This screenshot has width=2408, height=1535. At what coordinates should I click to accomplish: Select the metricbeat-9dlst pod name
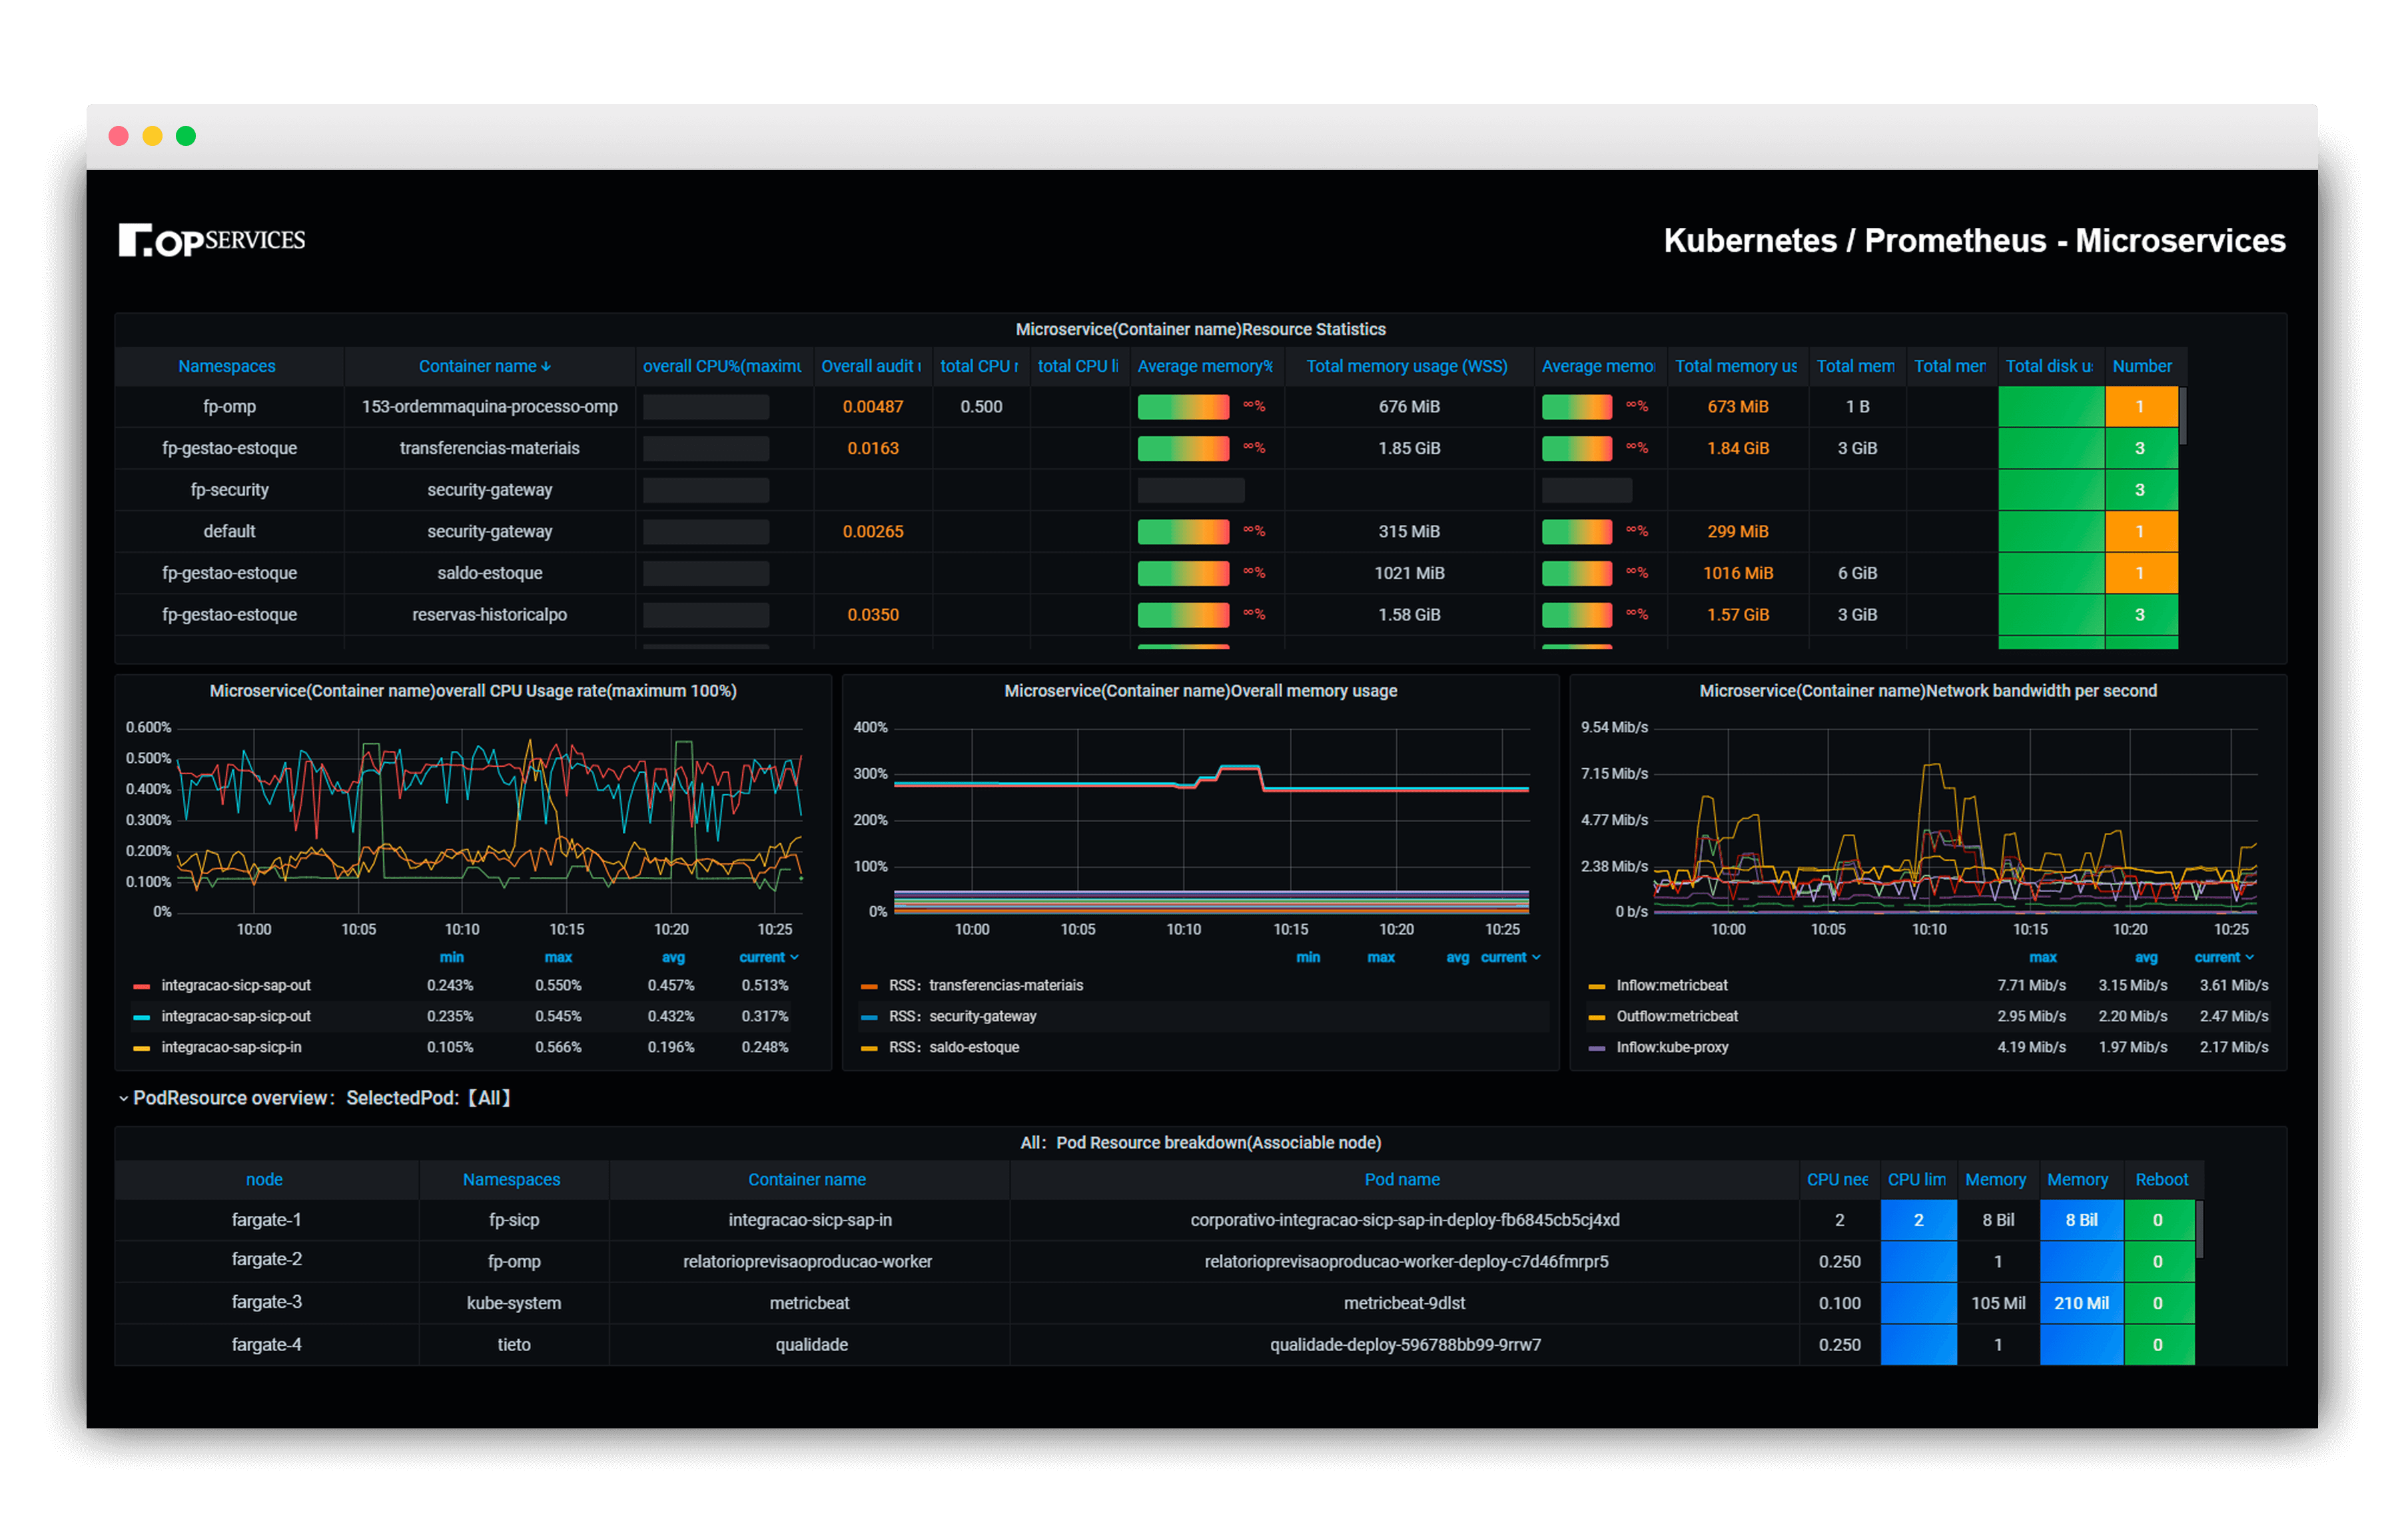[x=1404, y=1303]
